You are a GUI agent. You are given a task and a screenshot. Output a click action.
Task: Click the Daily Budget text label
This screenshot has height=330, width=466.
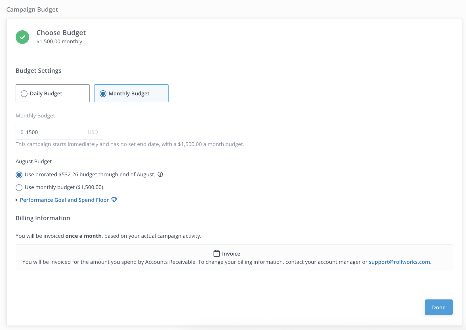pyautogui.click(x=46, y=94)
